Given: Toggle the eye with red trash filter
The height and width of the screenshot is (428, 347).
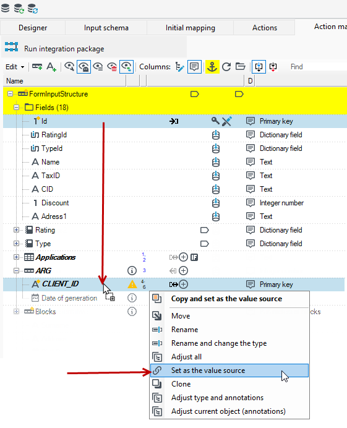Looking at the screenshot, I should pos(112,67).
